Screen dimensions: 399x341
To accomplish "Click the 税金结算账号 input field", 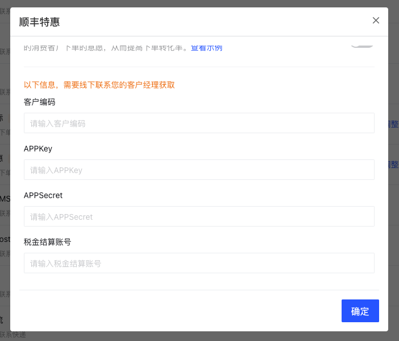I will (199, 263).
